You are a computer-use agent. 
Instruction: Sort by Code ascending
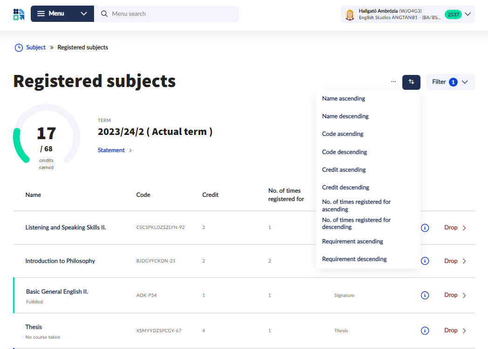(x=343, y=134)
